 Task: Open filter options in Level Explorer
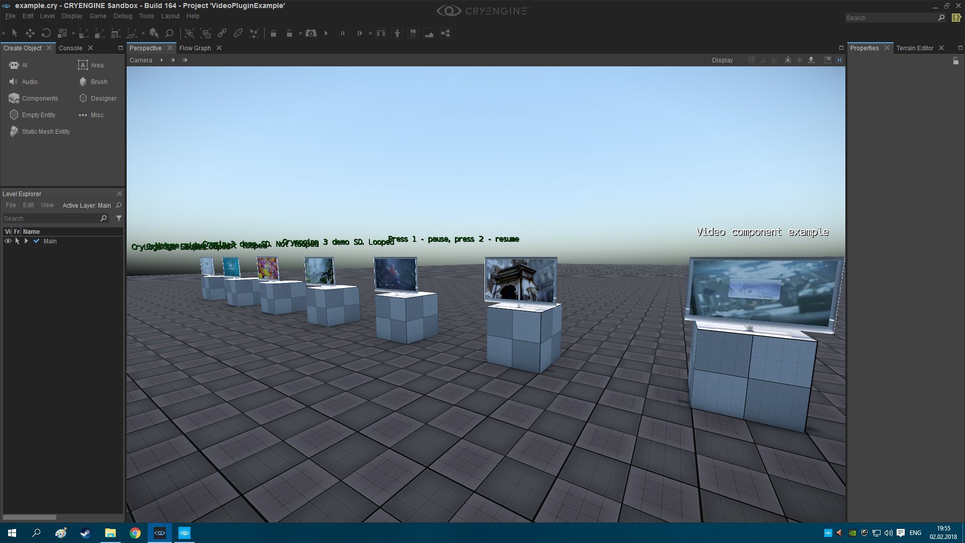click(119, 218)
